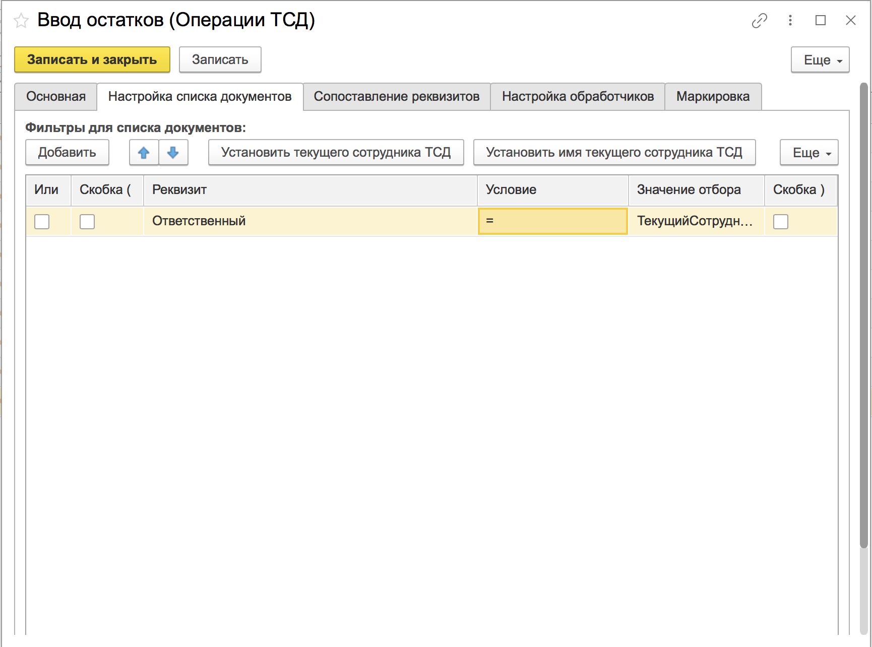
Task: Click the Или column header
Action: [x=48, y=190]
